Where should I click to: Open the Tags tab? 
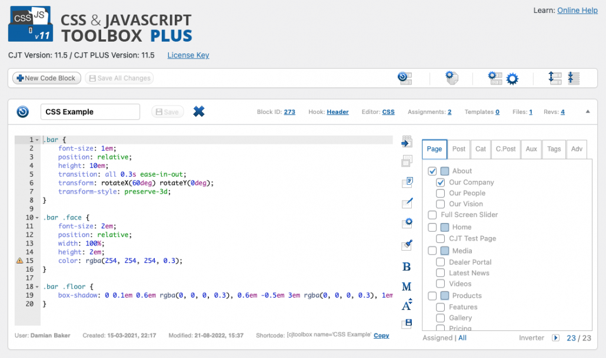tap(554, 149)
